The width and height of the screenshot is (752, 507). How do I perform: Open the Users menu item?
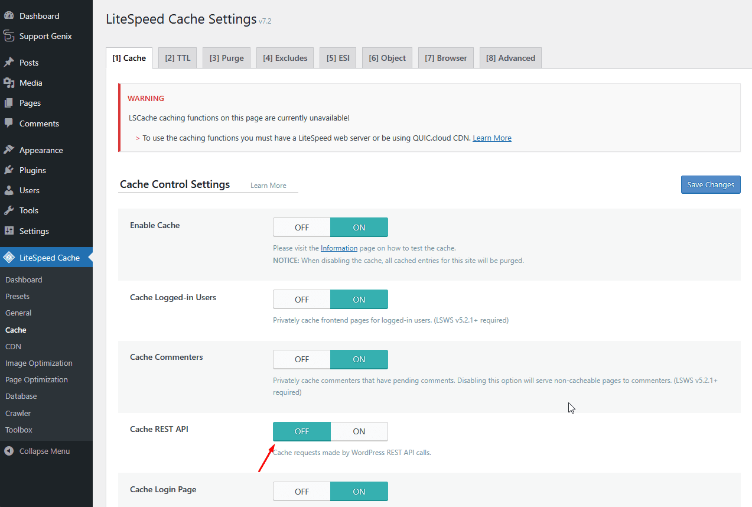[46, 190]
